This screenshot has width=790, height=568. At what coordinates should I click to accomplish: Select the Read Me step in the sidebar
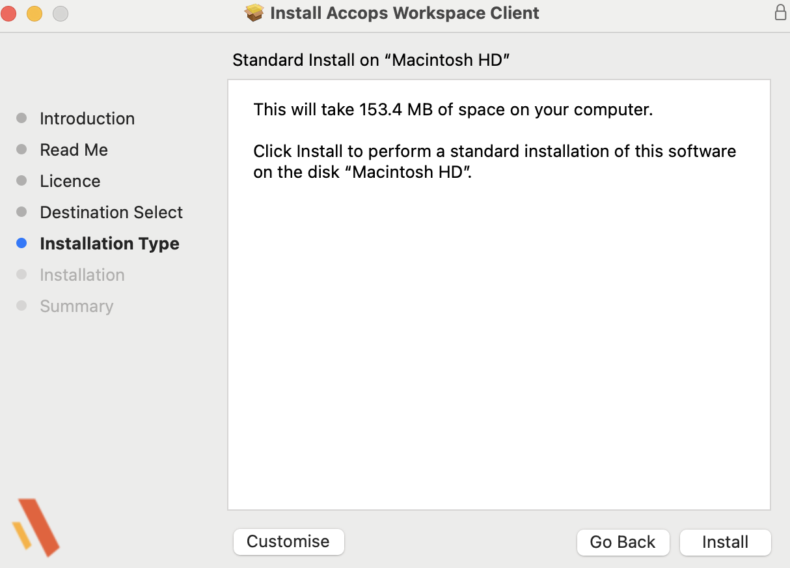74,150
